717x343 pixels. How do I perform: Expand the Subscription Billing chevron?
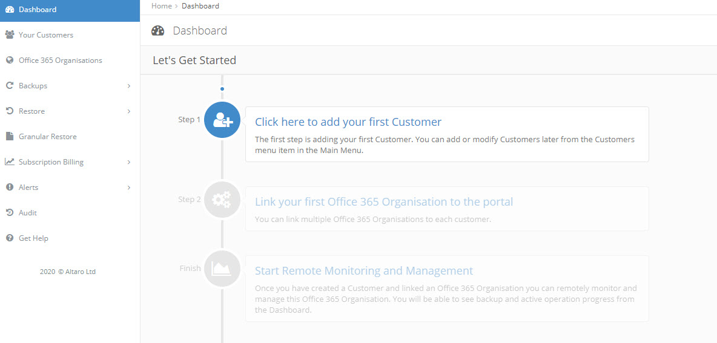point(129,162)
